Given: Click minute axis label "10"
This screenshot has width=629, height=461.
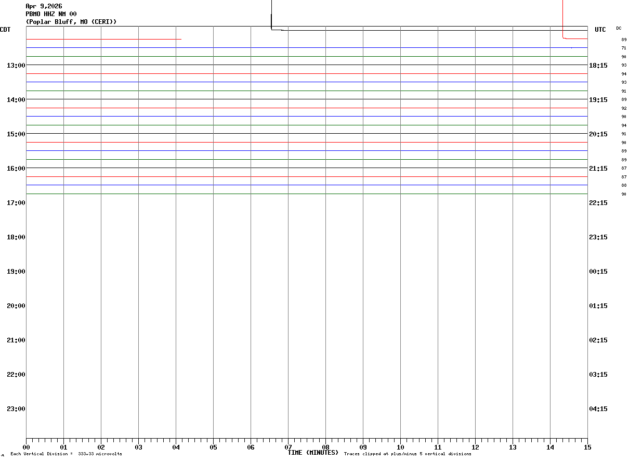Looking at the screenshot, I should point(400,447).
